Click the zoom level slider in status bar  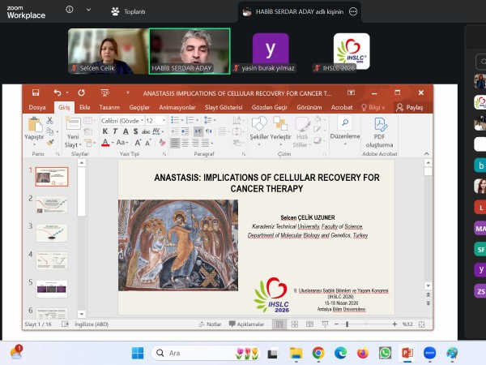(347, 324)
